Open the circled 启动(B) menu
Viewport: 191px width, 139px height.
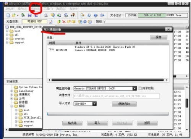(x=35, y=9)
